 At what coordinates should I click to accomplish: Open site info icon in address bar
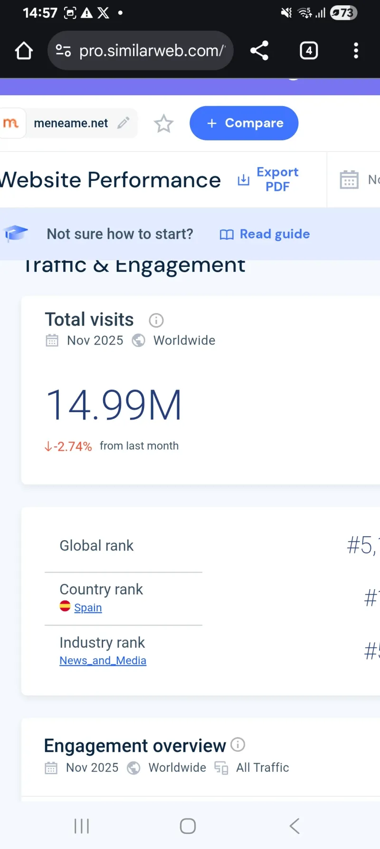(63, 50)
